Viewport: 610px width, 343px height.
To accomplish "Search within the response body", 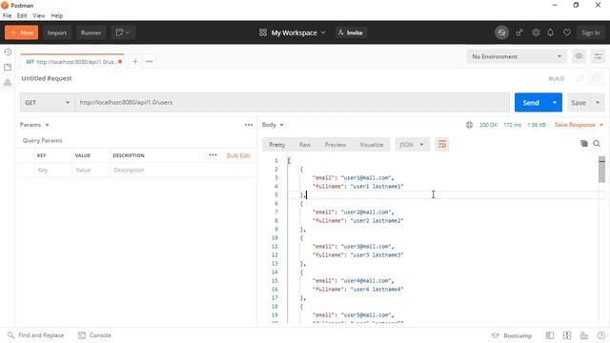I will point(597,144).
